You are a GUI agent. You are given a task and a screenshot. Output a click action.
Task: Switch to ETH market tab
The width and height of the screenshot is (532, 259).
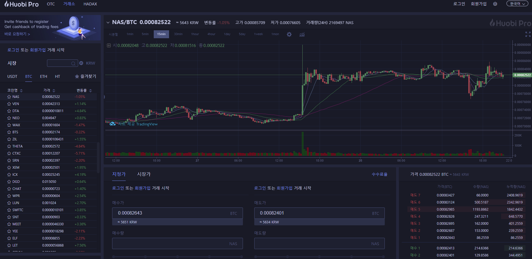tap(44, 76)
